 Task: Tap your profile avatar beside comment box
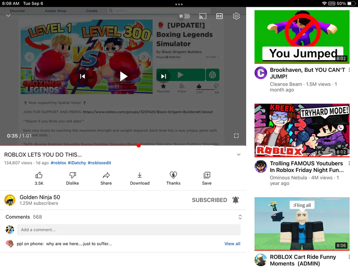pos(10,230)
